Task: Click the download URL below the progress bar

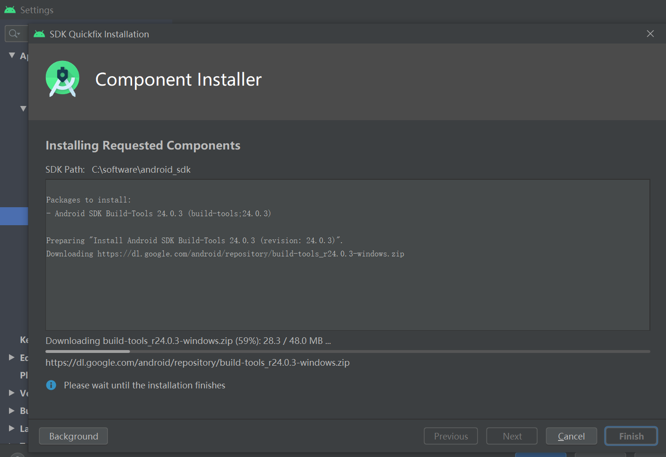Action: 197,362
